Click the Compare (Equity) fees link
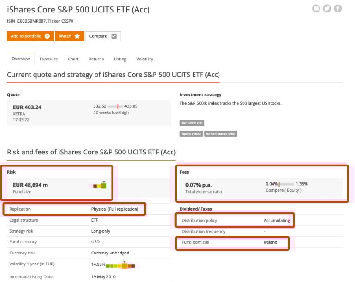The width and height of the screenshot is (355, 282). click(283, 190)
